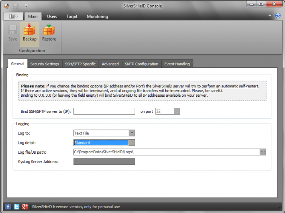Click the Binding group box heading
285x213 pixels.
coord(22,75)
